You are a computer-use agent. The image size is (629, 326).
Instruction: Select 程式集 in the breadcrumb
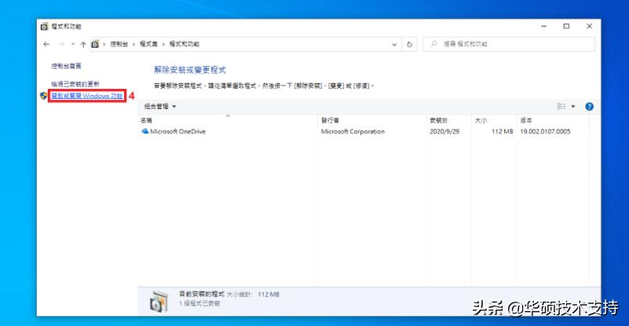[148, 44]
